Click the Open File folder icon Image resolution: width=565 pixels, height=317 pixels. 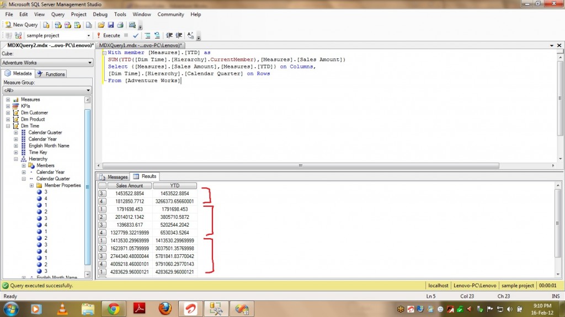coord(101,25)
